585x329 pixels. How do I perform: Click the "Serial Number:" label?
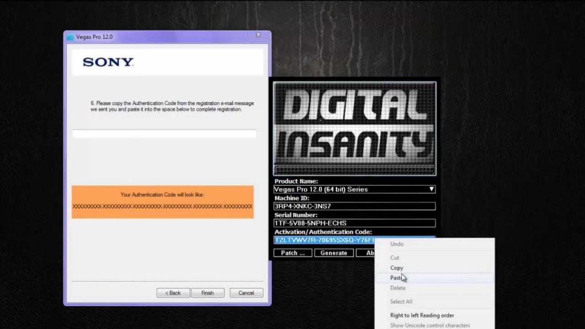coord(296,215)
